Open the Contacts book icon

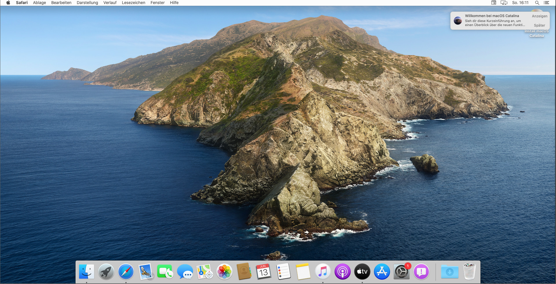point(244,272)
